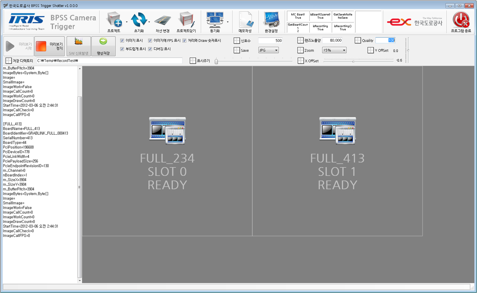477x293 pixels.
Task: Click the FULL_413 SLOT 1 READY panel
Action: click(x=337, y=151)
